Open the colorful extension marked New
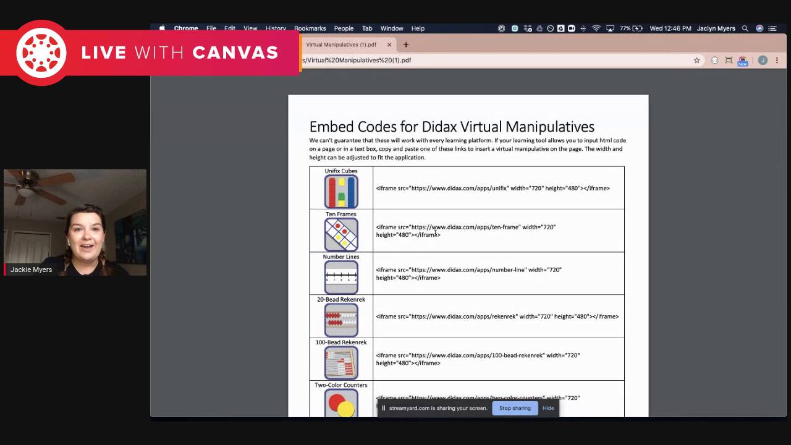 [743, 61]
